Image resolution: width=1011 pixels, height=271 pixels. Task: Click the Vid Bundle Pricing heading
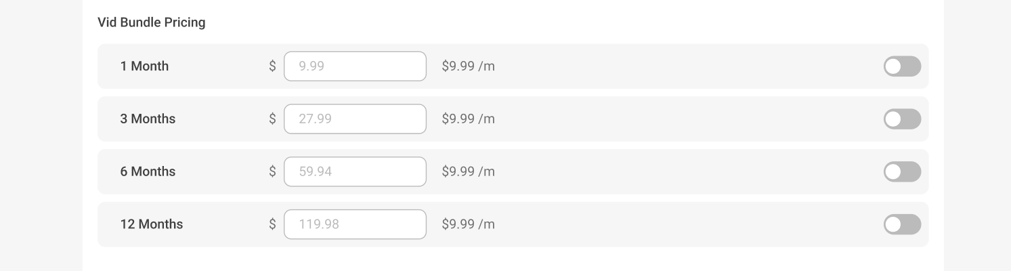coord(151,22)
